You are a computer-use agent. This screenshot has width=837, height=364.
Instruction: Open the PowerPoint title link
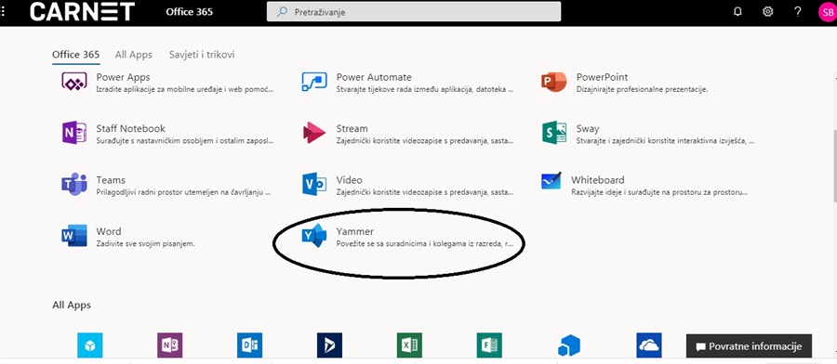point(602,77)
